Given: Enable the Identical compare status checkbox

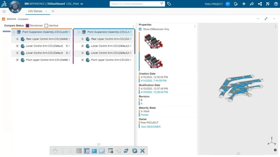Looking at the screenshot, I should pos(46,25).
